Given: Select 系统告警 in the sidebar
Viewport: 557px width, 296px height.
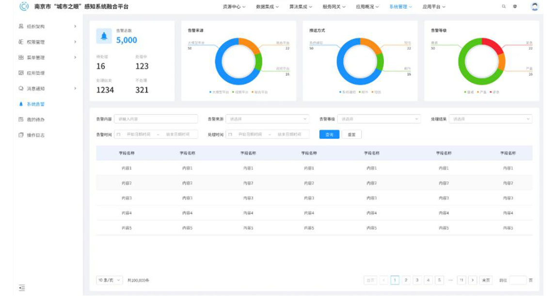Looking at the screenshot, I should pos(35,104).
